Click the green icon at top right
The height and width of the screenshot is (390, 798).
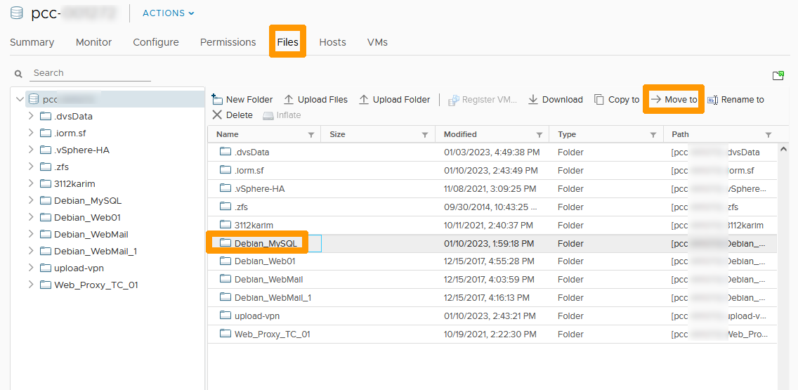(x=778, y=76)
